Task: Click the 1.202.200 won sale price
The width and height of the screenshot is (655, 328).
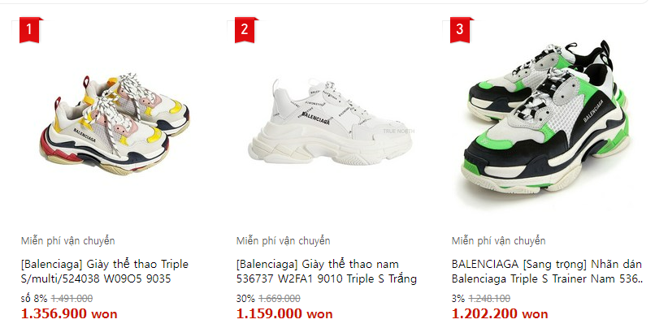Action: (x=500, y=314)
